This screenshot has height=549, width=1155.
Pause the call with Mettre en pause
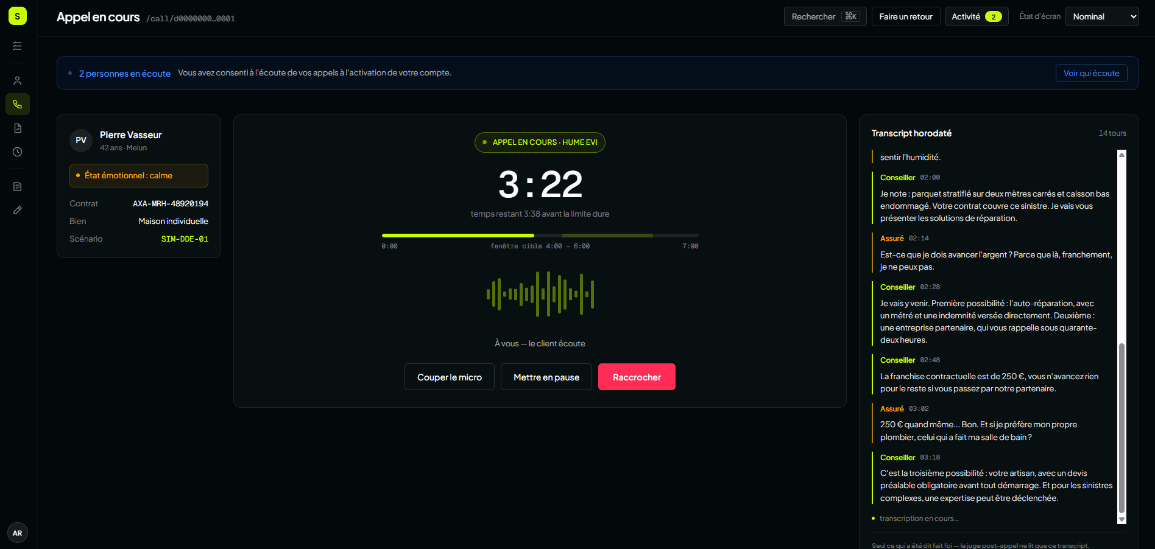(x=546, y=377)
